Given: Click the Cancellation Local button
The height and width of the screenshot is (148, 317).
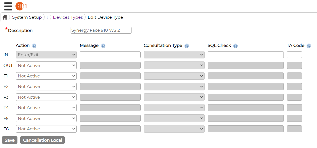Looking at the screenshot, I should coord(42,140).
